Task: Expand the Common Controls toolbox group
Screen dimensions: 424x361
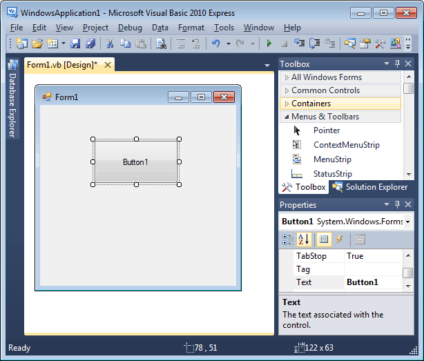Action: click(x=340, y=90)
